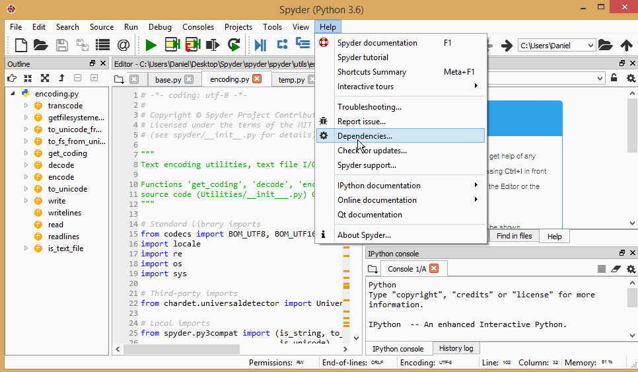
Task: Open editor file browse tabs icon
Action: (x=119, y=79)
